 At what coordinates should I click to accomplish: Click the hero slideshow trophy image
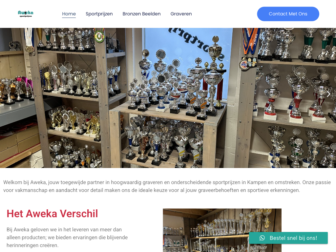(x=168, y=98)
